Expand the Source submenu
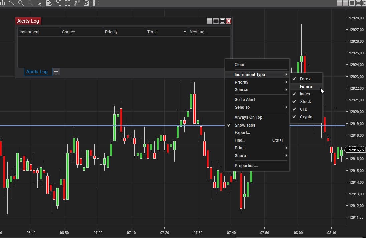Image resolution: width=366 pixels, height=238 pixels. click(257, 90)
